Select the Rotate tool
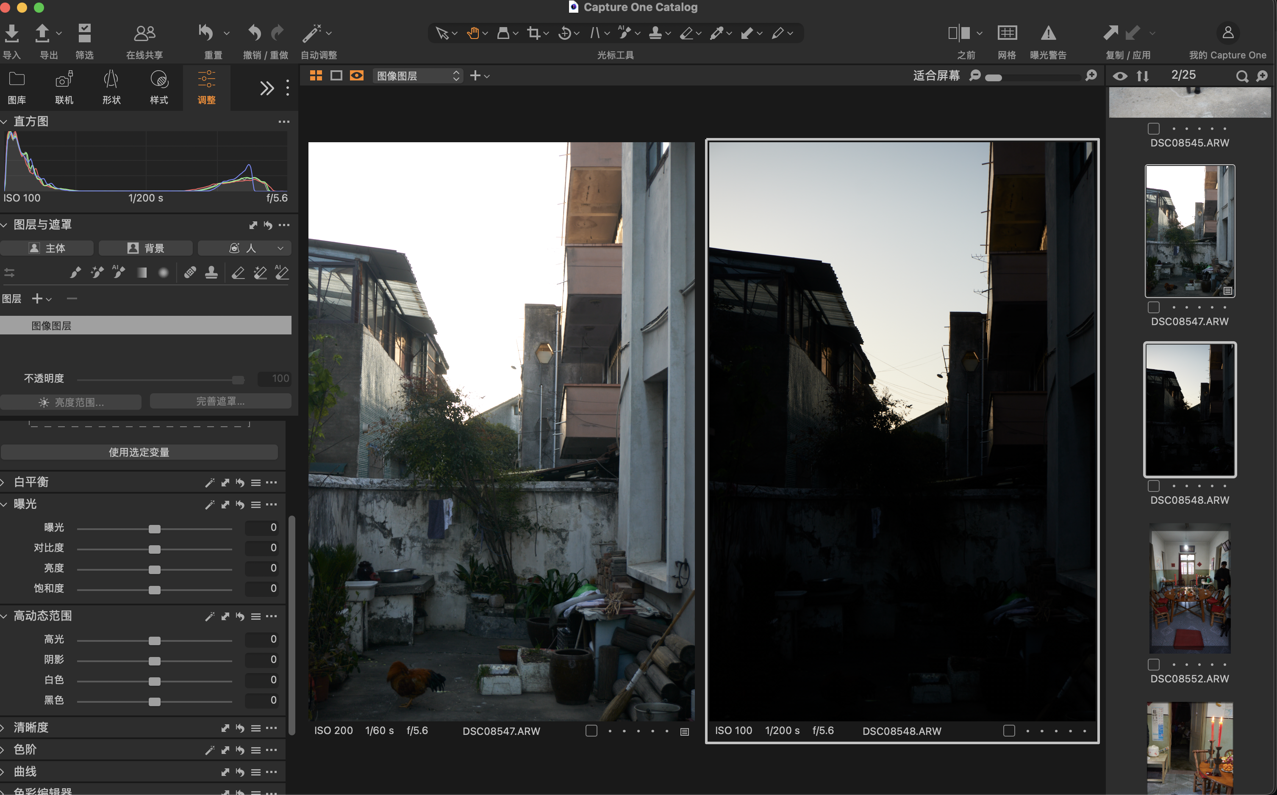The height and width of the screenshot is (795, 1277). click(x=565, y=33)
